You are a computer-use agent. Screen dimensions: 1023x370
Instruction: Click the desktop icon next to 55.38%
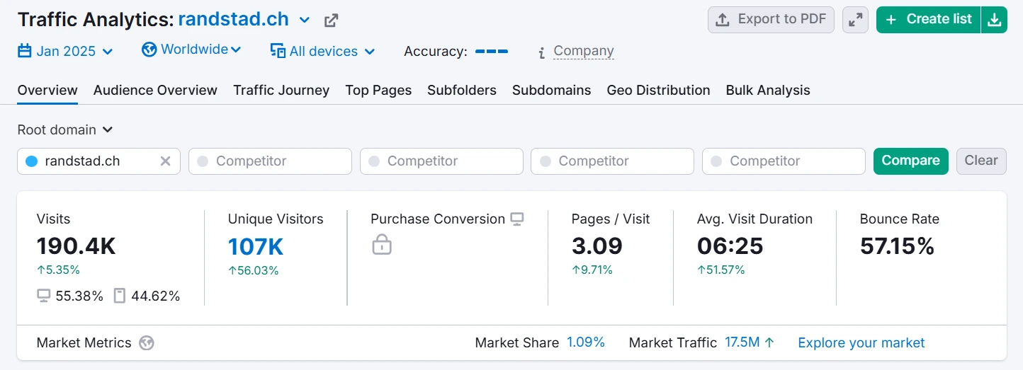pyautogui.click(x=44, y=296)
